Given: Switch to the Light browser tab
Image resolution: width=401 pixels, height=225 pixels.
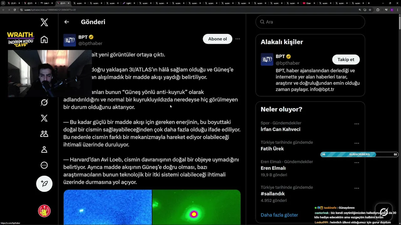Looking at the screenshot, I should pyautogui.click(x=129, y=3).
